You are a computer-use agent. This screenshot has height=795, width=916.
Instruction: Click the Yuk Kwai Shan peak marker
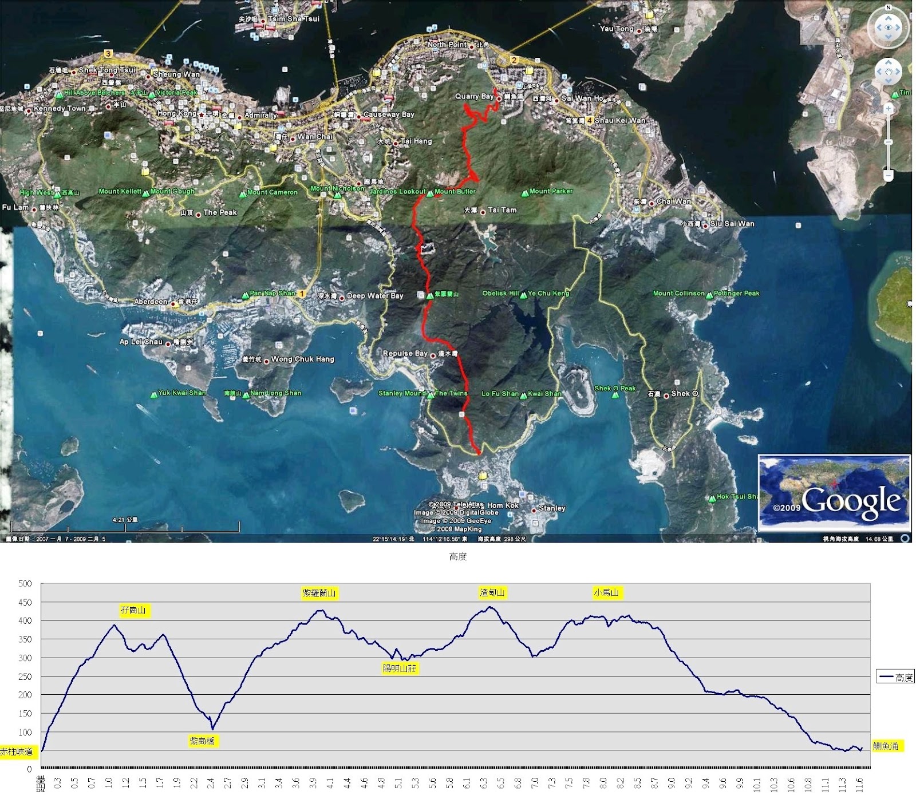click(x=153, y=394)
